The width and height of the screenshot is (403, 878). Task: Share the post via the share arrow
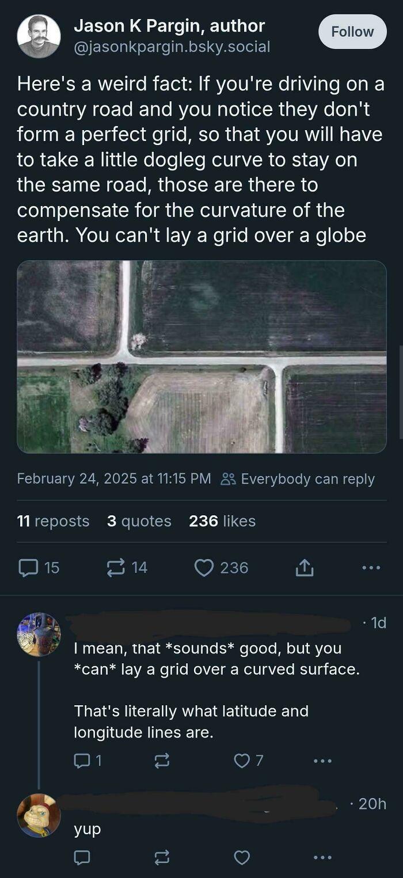coord(303,567)
